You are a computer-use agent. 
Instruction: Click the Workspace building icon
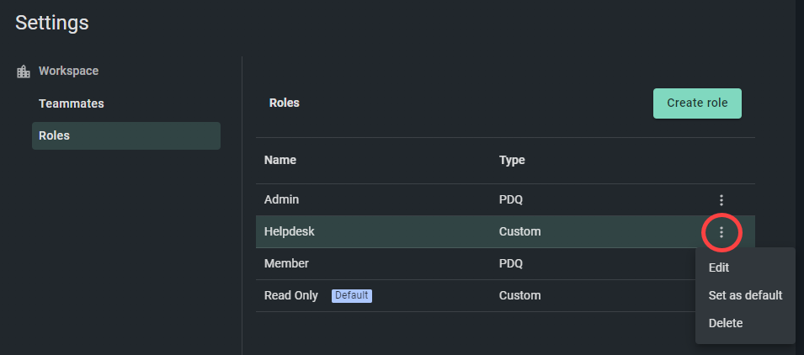[24, 72]
